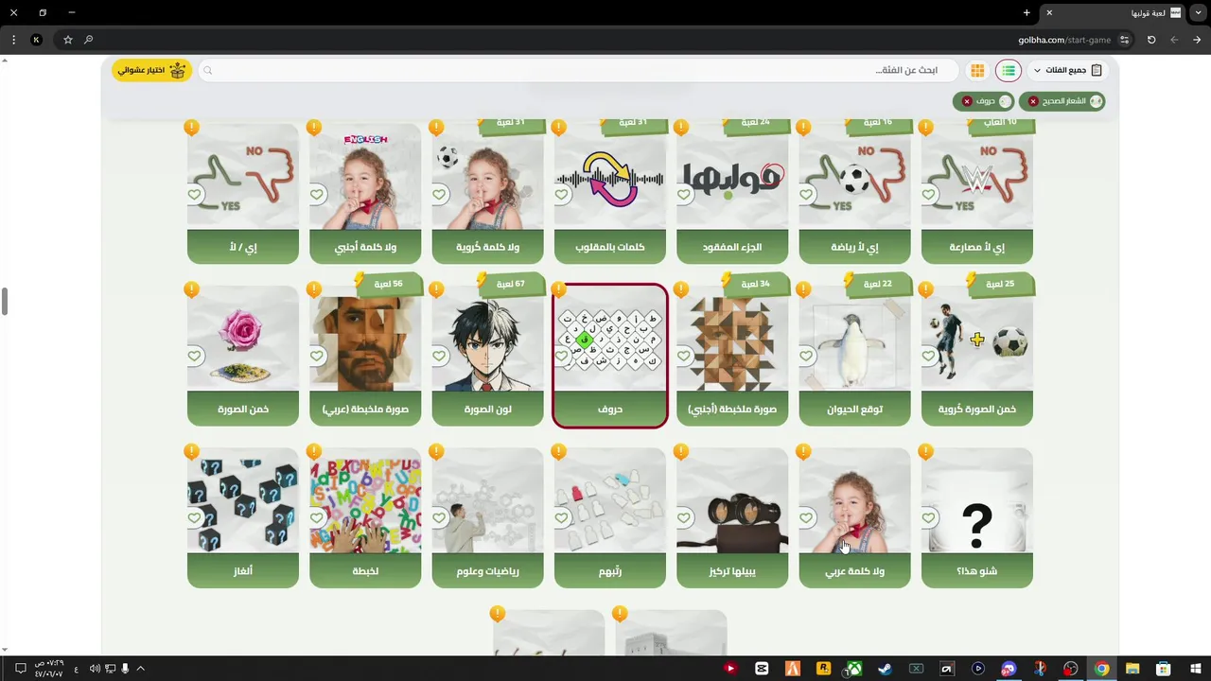Favorite the يبيلها تركيز heart icon

point(684,518)
